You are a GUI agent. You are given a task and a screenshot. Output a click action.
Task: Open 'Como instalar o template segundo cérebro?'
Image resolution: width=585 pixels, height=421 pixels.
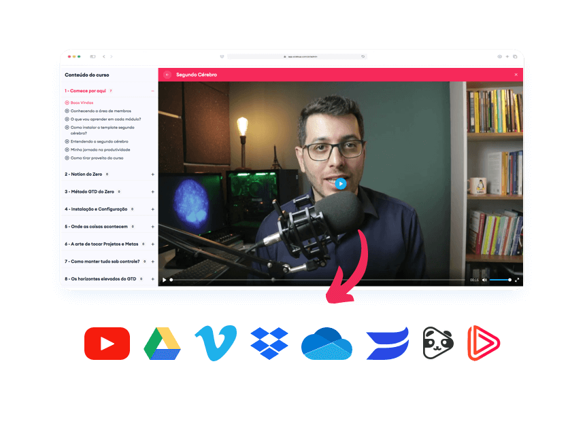pyautogui.click(x=102, y=130)
